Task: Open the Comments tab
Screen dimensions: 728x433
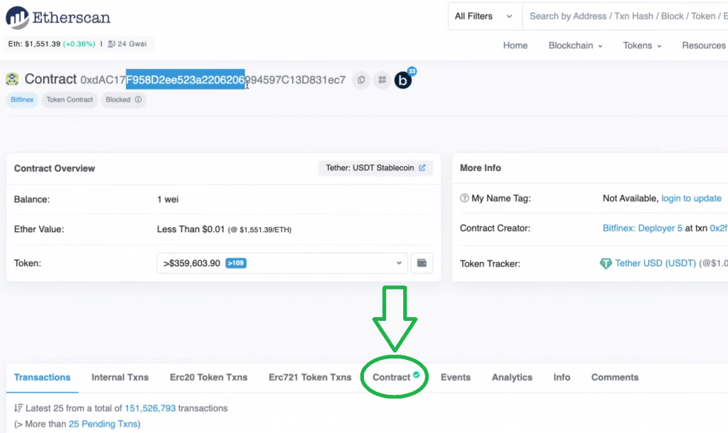Action: point(615,378)
